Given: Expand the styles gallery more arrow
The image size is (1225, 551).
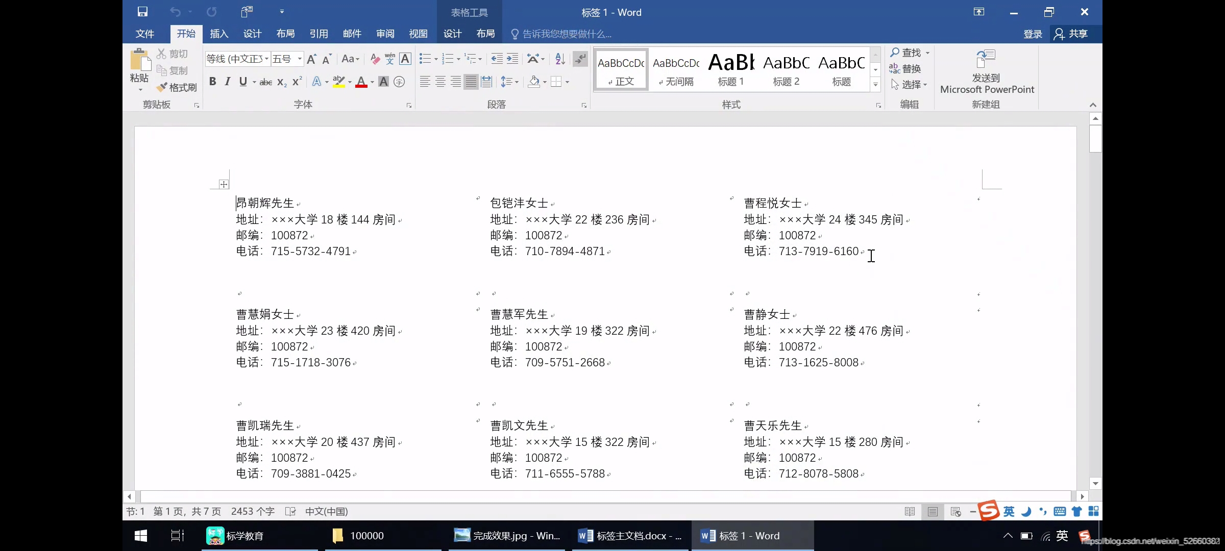Looking at the screenshot, I should coord(875,85).
